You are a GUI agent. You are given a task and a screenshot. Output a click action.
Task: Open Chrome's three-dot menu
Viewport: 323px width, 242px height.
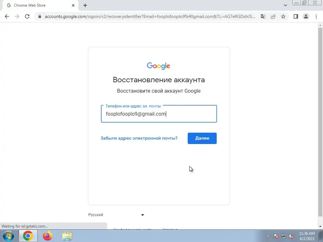pyautogui.click(x=316, y=16)
